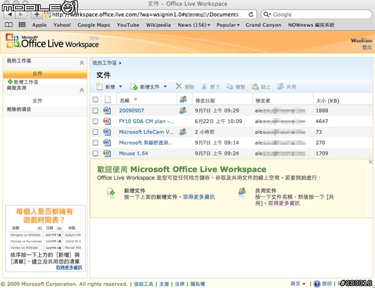Check the box for Mouse 1.54
The height and width of the screenshot is (288, 375).
[95, 153]
